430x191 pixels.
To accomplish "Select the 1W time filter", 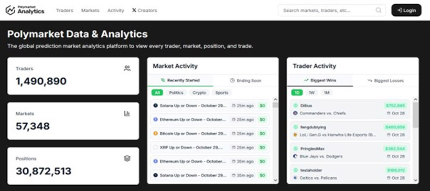I will point(312,93).
